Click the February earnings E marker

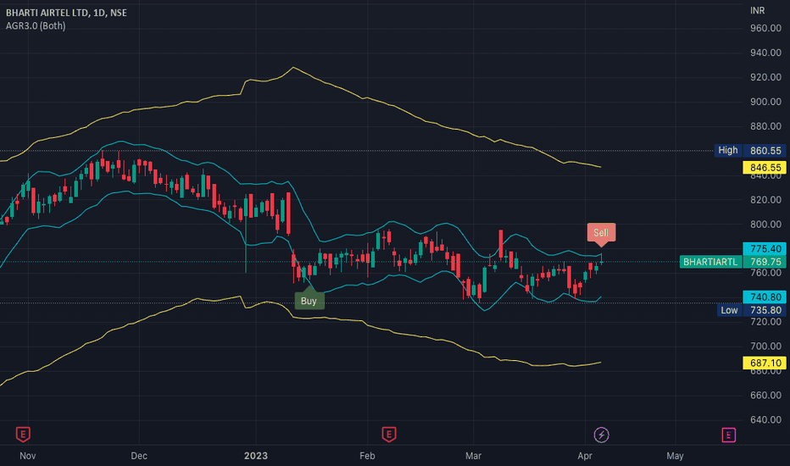point(388,435)
